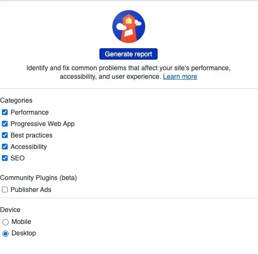Select the Desktop radio button
The height and width of the screenshot is (254, 258).
click(x=5, y=233)
